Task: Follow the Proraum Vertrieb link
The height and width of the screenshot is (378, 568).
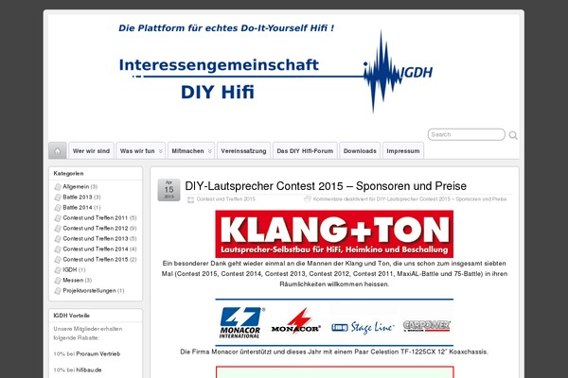Action: (98, 353)
